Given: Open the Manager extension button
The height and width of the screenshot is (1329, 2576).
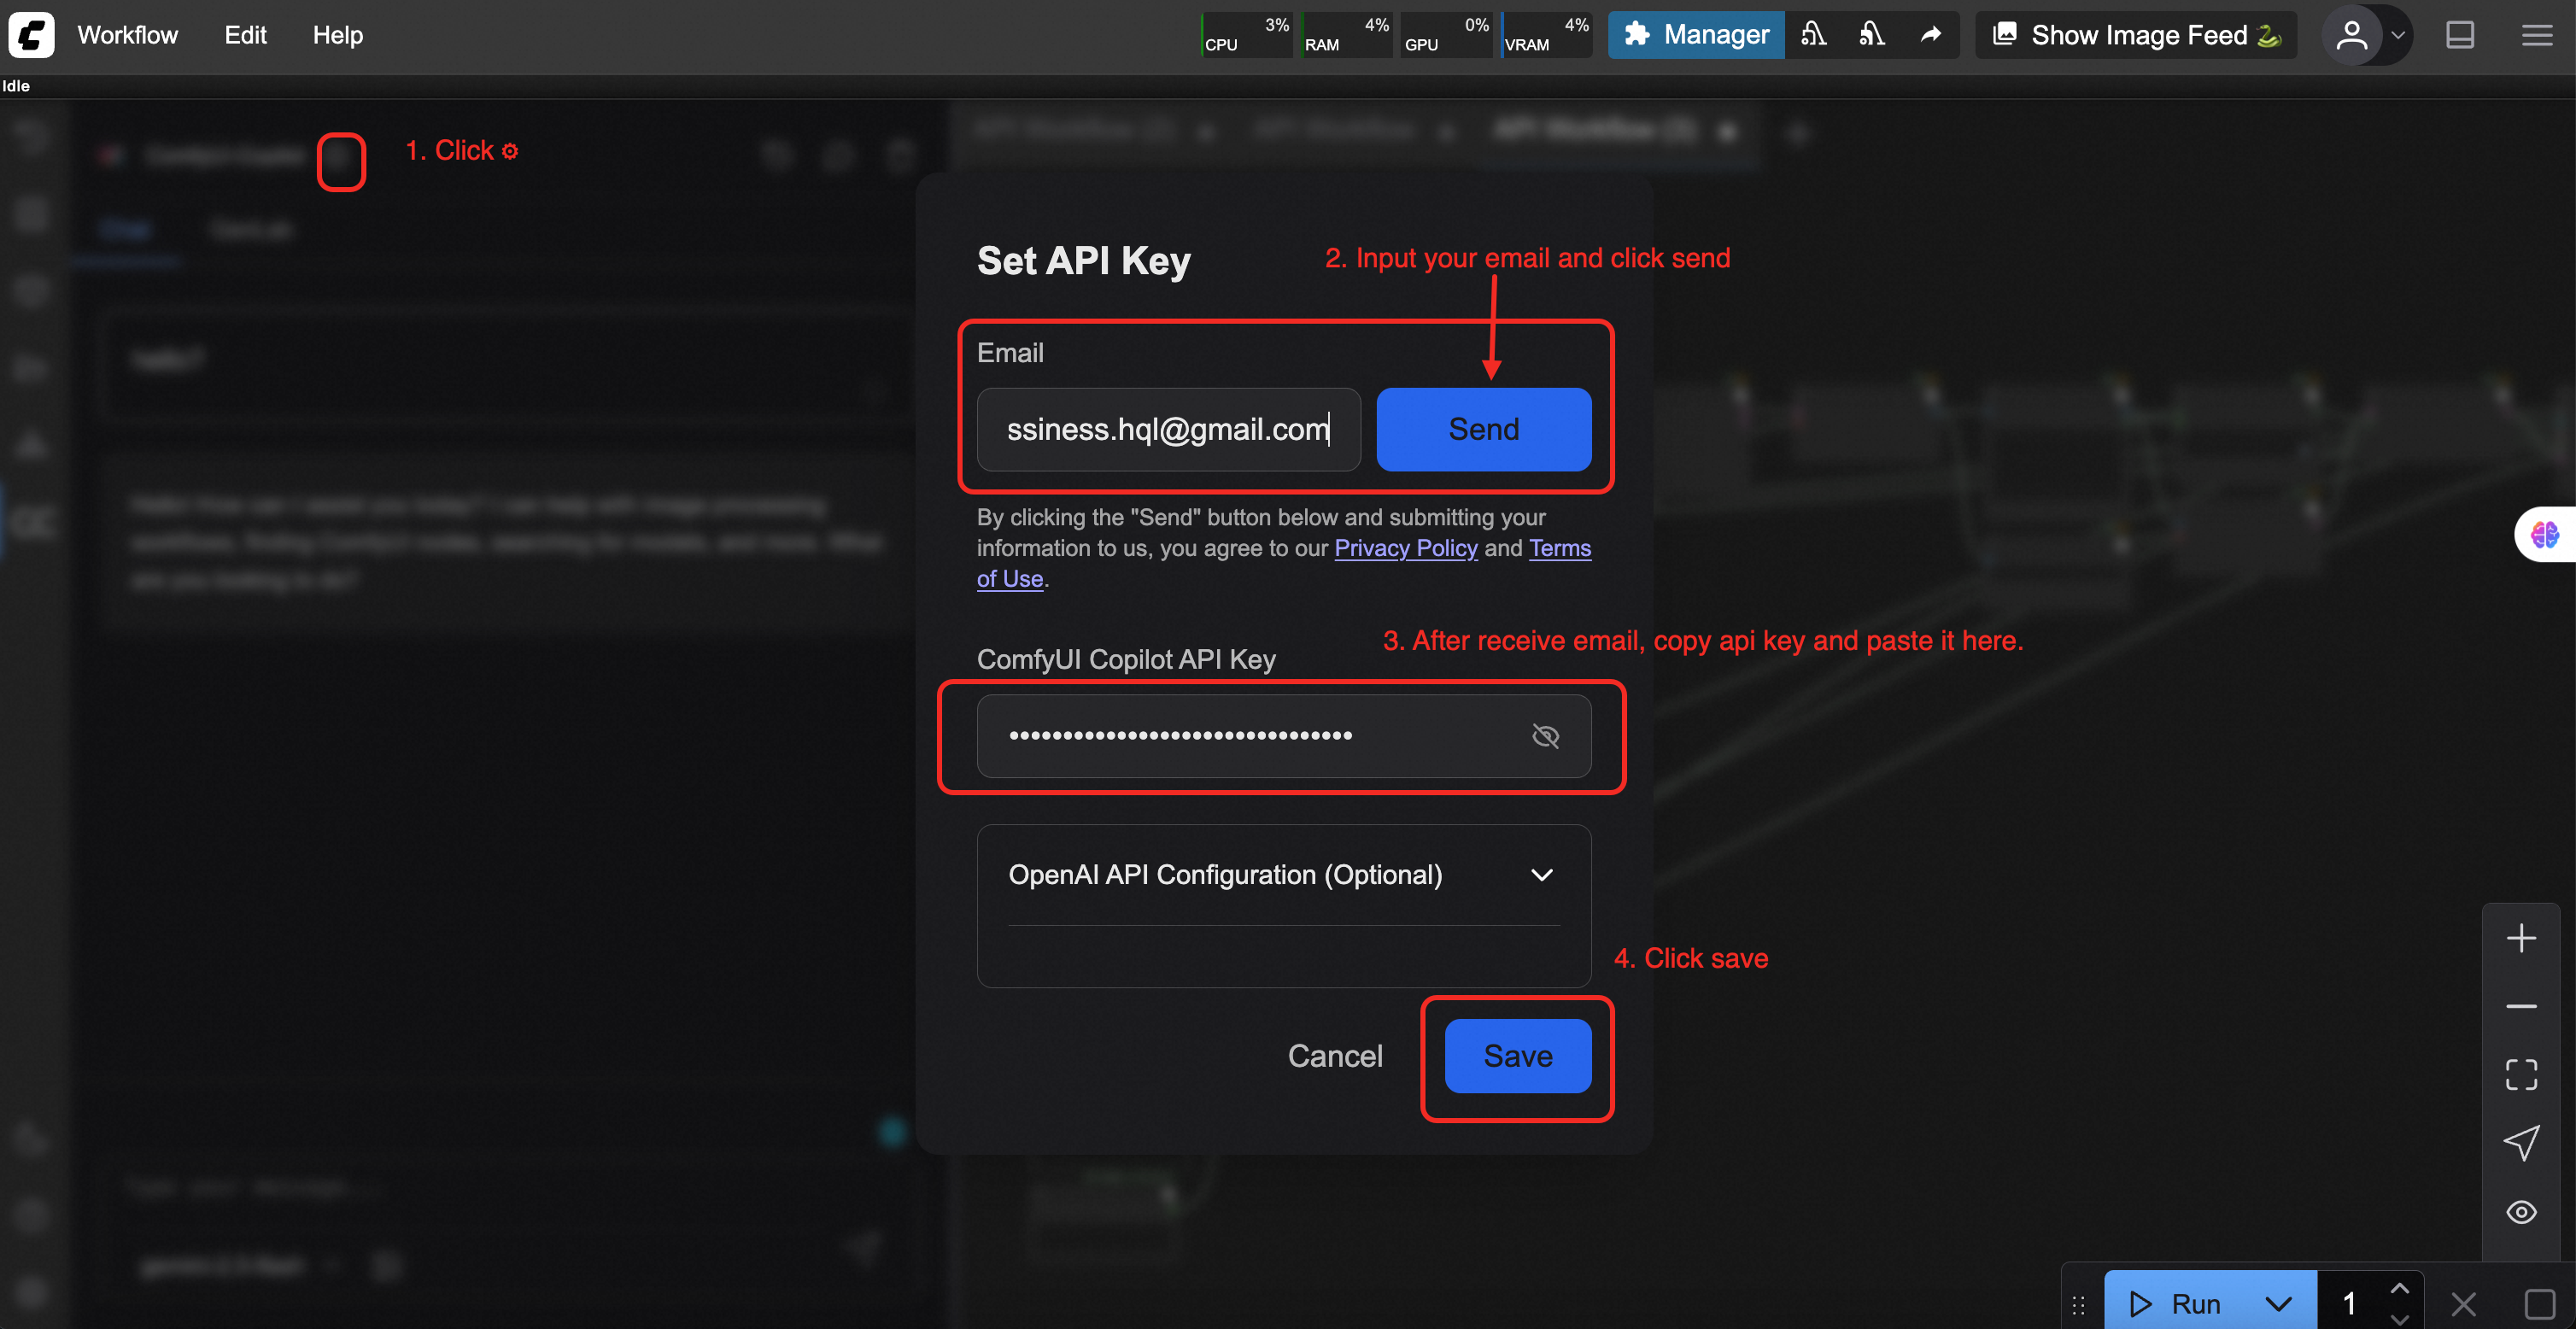Looking at the screenshot, I should 1696,35.
